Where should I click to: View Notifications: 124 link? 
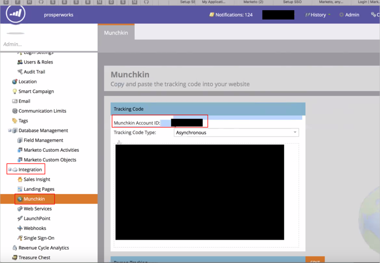[231, 15]
